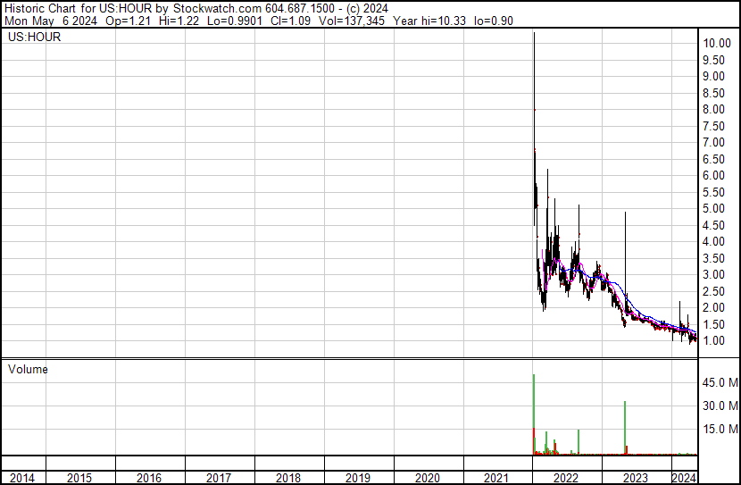
Task: Select the 2016 year label
Action: point(149,478)
